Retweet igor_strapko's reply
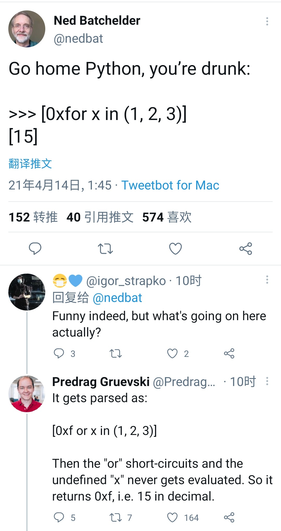281x531 pixels. (116, 353)
